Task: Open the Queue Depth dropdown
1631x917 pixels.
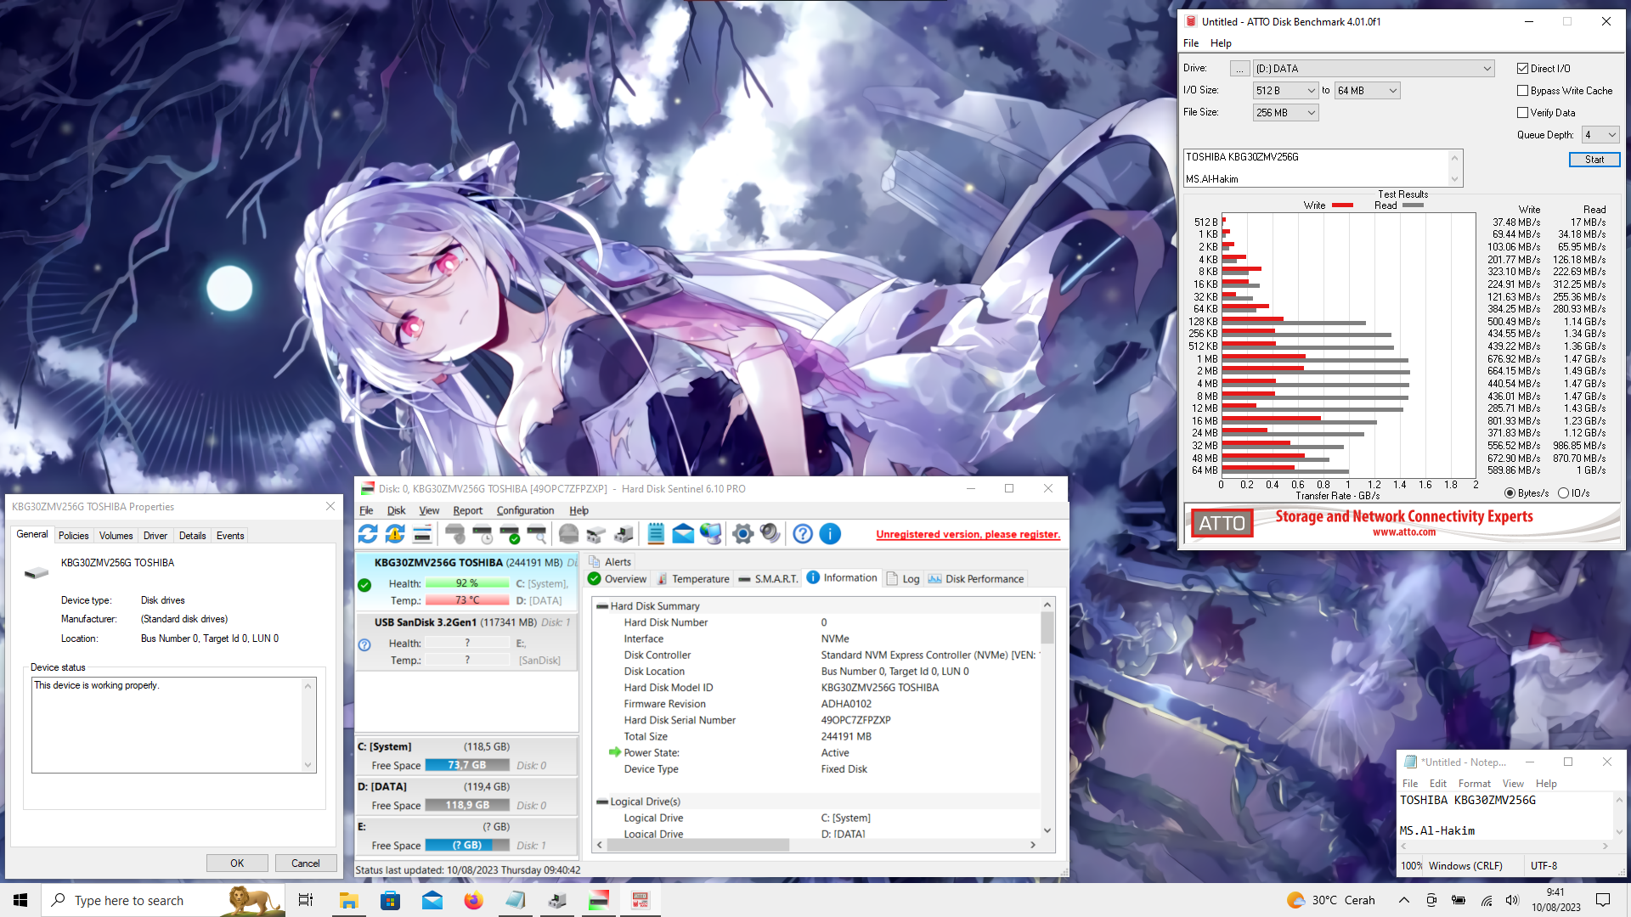Action: tap(1600, 135)
